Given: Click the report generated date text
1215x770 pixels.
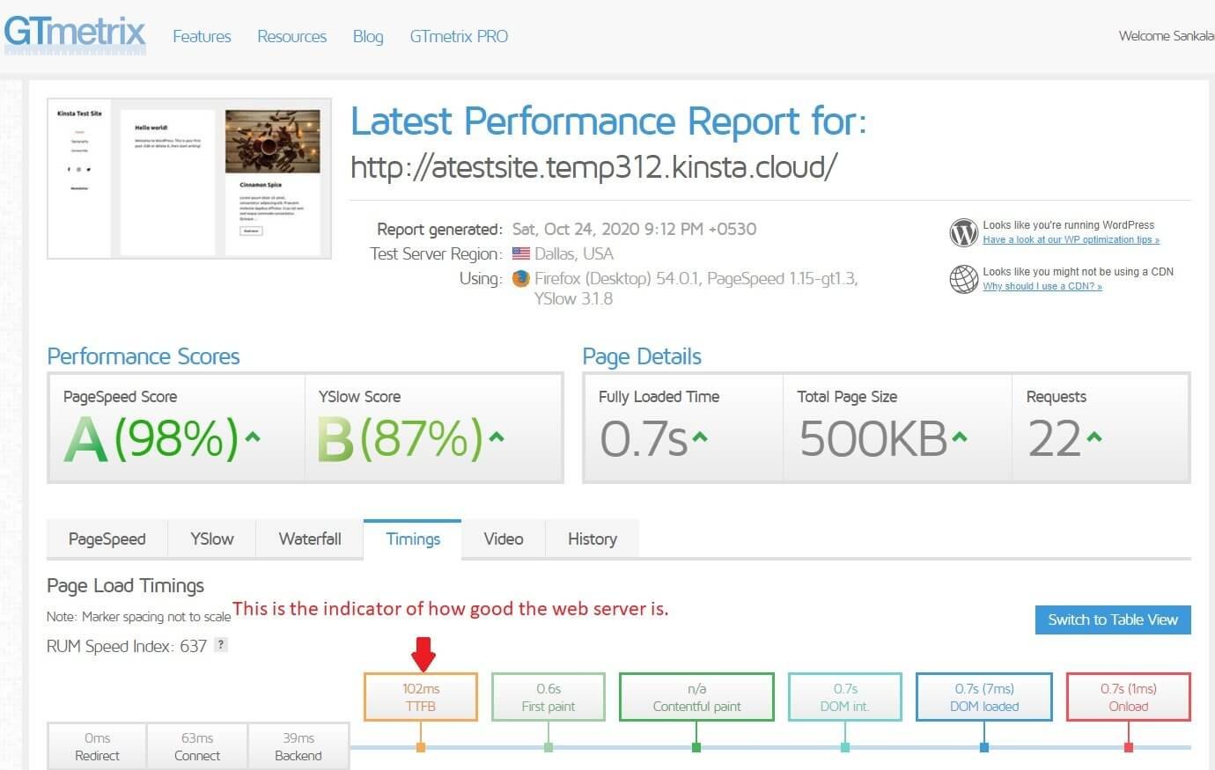Looking at the screenshot, I should click(634, 229).
